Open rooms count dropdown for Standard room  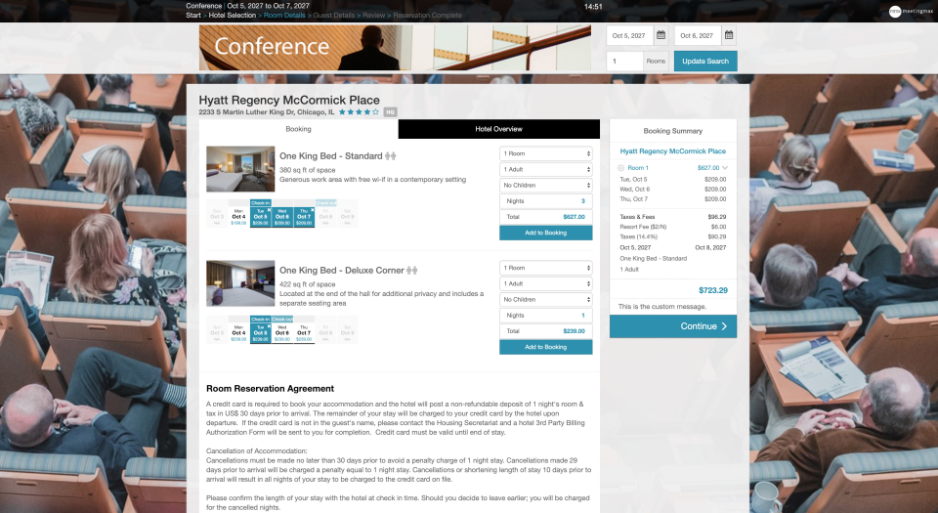tap(545, 153)
